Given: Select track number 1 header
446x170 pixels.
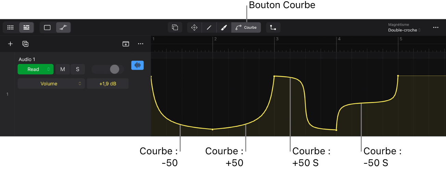Looking at the screenshot, I should tap(7, 94).
